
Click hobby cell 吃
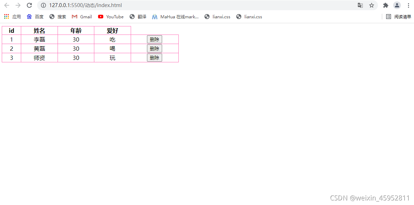tap(112, 39)
